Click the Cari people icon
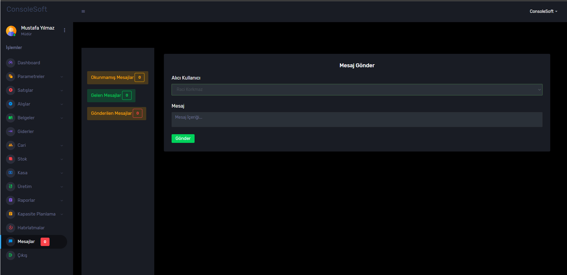This screenshot has height=275, width=567. point(10,145)
